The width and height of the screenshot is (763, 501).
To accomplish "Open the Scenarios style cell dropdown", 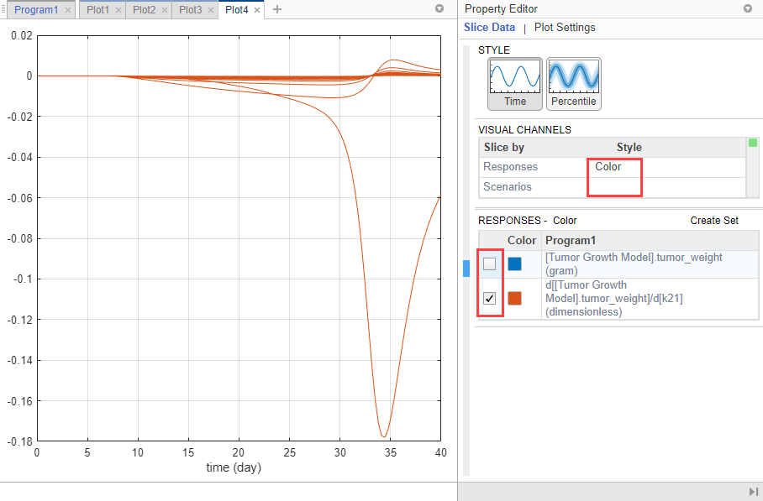I will (x=614, y=186).
